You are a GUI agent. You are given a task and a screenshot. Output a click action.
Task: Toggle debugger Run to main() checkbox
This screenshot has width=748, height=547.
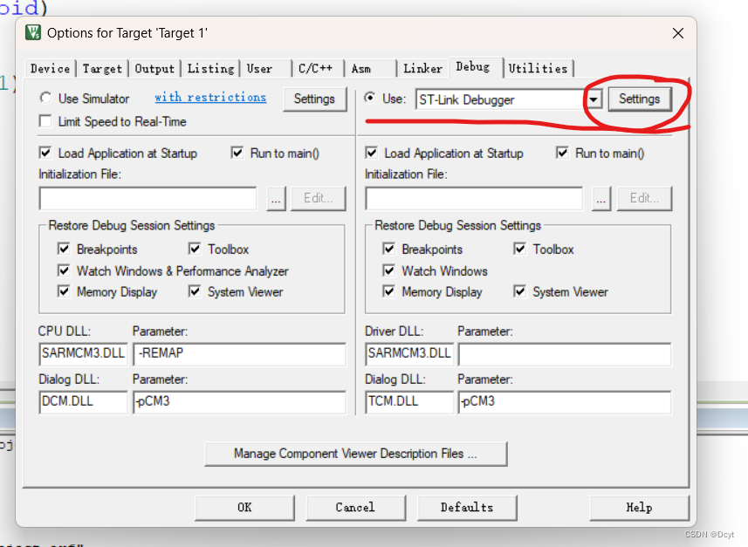coord(562,153)
